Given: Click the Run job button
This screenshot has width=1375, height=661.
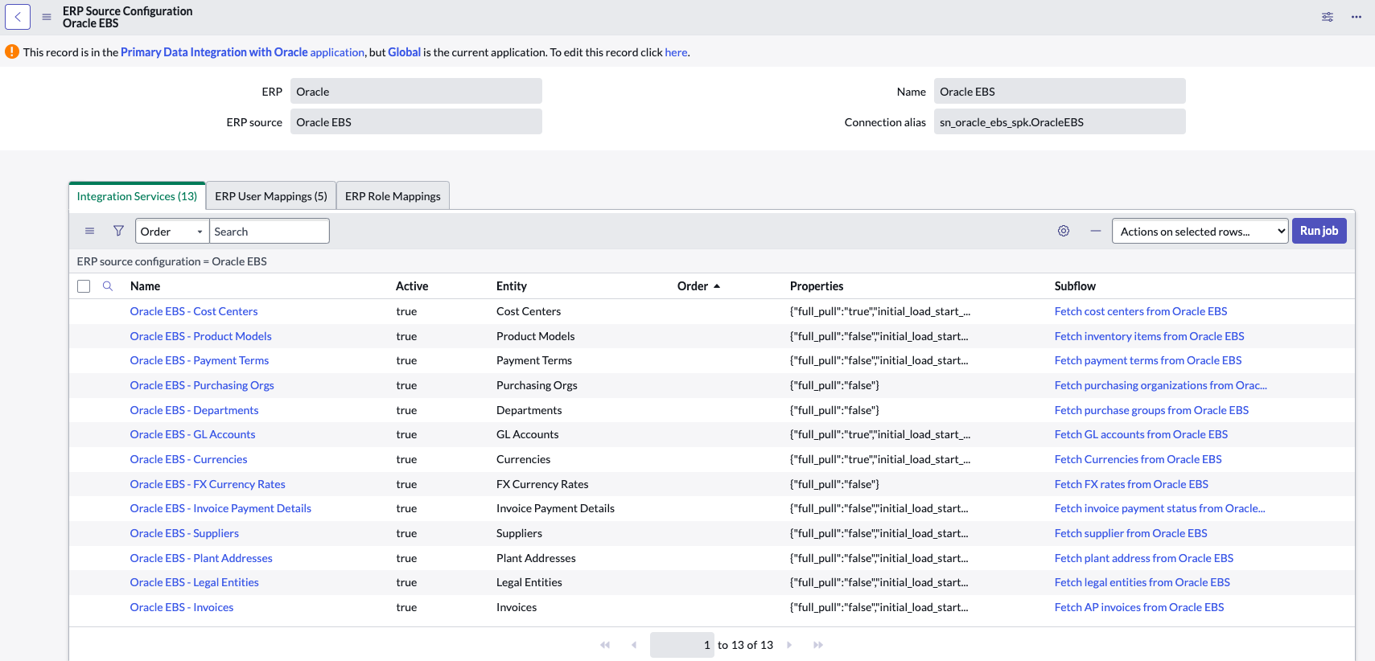Looking at the screenshot, I should tap(1319, 231).
